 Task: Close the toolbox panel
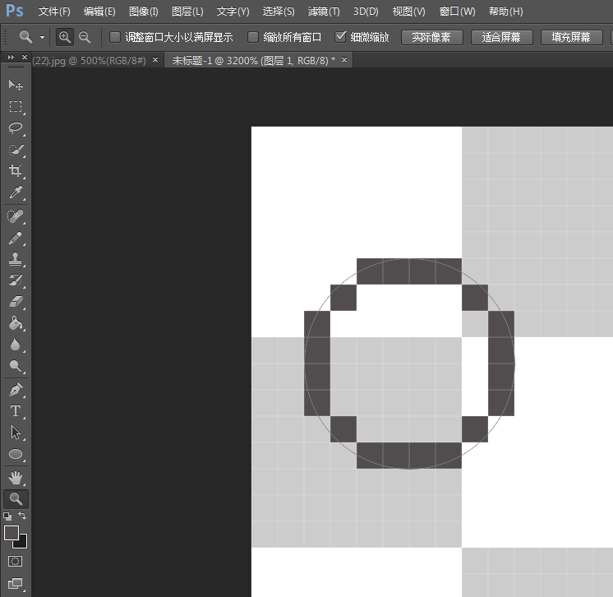(x=25, y=57)
